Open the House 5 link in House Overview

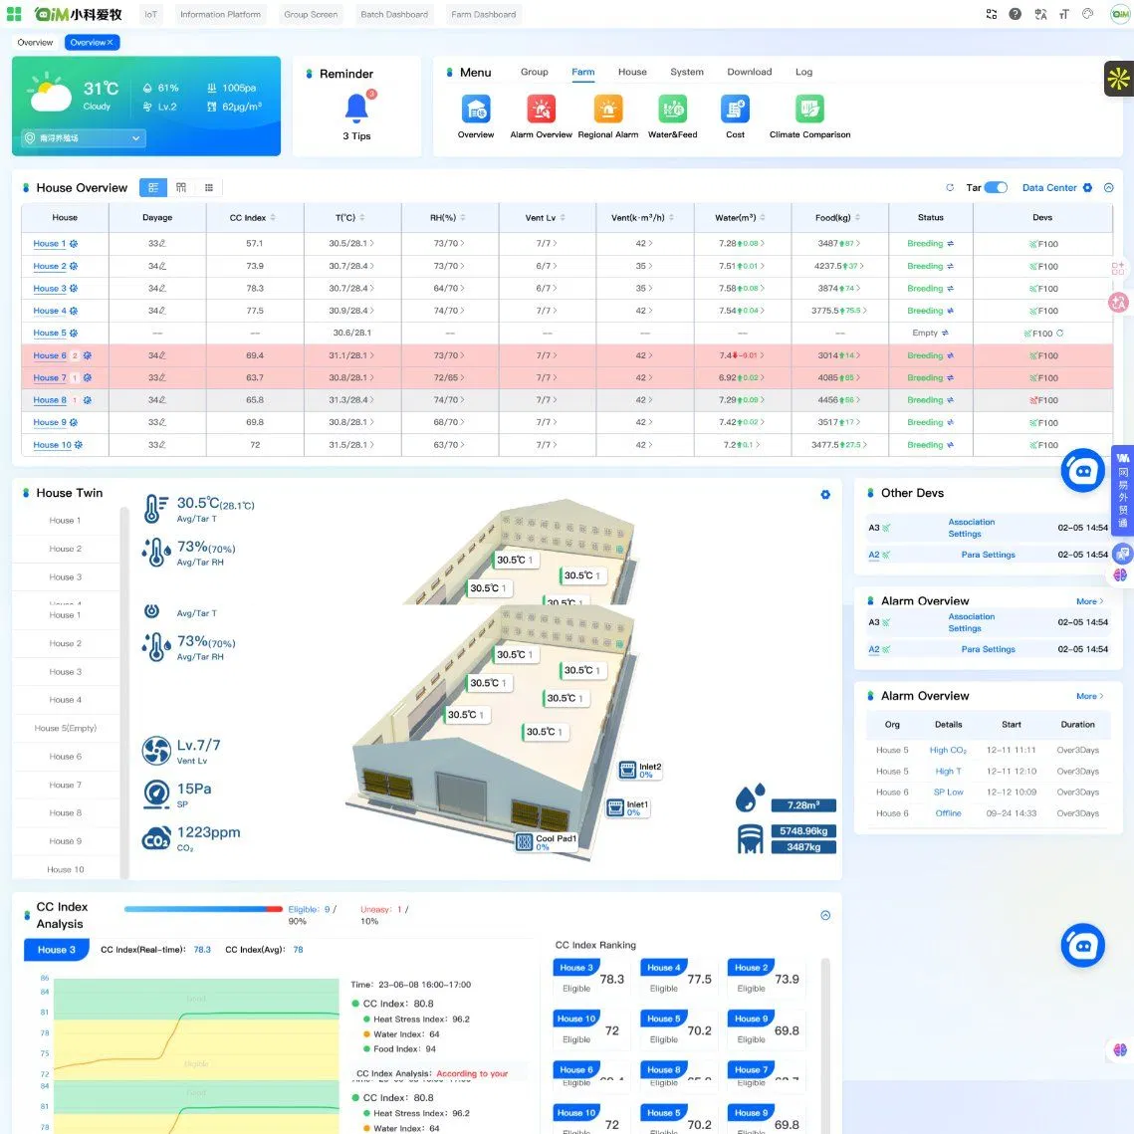[51, 333]
